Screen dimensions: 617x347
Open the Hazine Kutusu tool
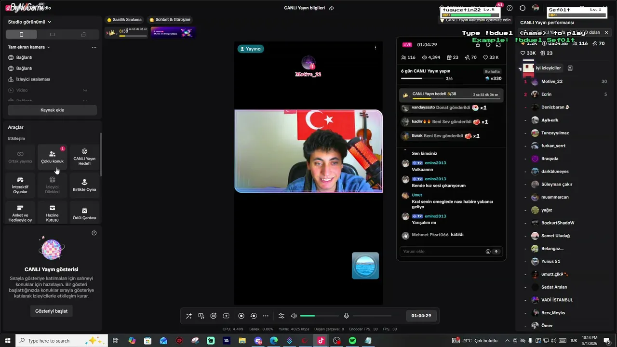click(52, 214)
